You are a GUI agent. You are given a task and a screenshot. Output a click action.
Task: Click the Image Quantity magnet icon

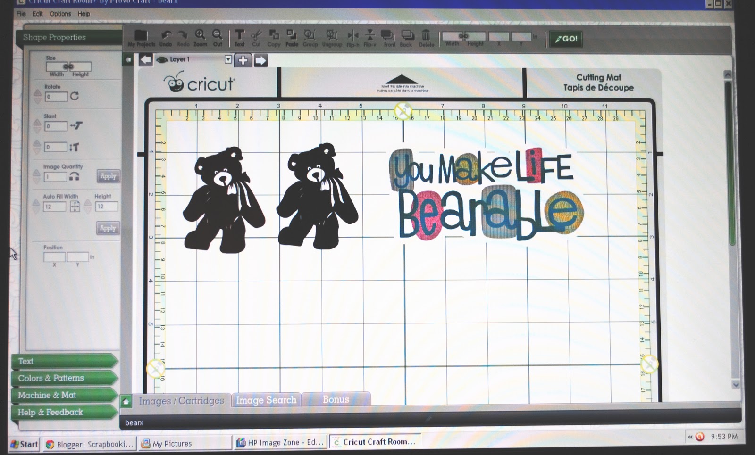74,176
